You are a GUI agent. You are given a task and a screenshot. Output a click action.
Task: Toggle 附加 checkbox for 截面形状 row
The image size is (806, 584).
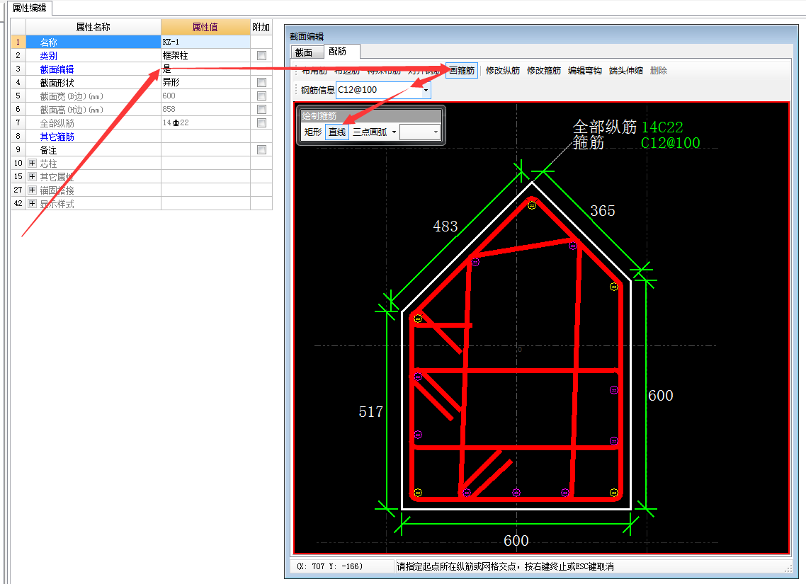click(x=261, y=82)
